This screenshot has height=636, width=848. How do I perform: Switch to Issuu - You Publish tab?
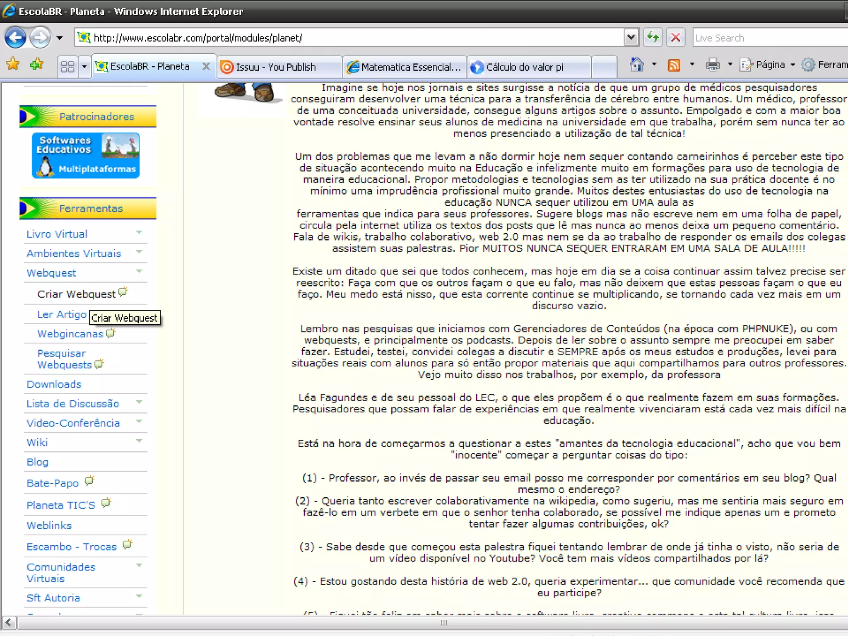tap(276, 67)
